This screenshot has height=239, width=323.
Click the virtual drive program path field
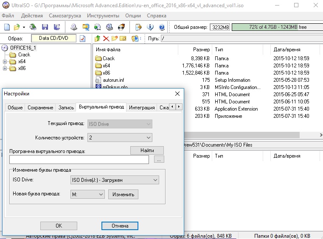point(79,159)
